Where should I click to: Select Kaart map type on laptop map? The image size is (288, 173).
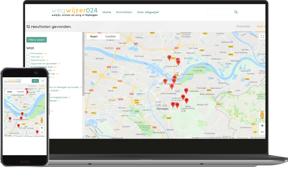(94, 36)
